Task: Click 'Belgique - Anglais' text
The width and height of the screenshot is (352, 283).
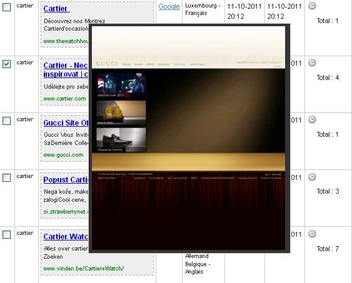Action: pyautogui.click(x=198, y=268)
